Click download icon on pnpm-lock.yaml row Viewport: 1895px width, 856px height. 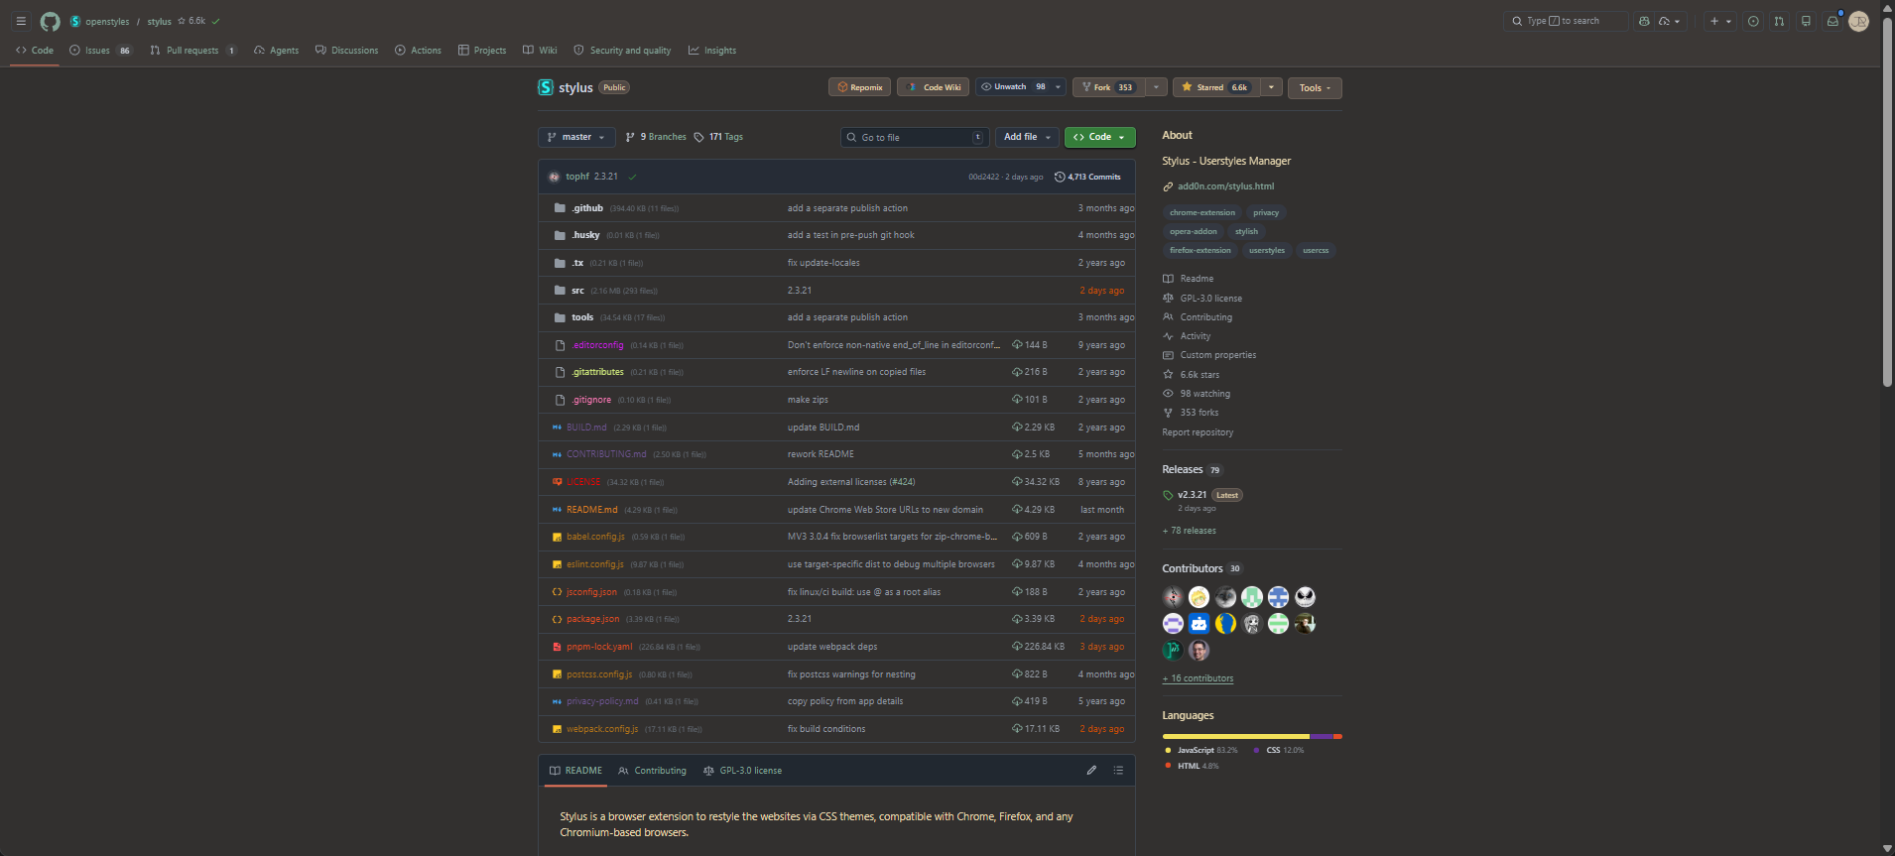[1017, 647]
